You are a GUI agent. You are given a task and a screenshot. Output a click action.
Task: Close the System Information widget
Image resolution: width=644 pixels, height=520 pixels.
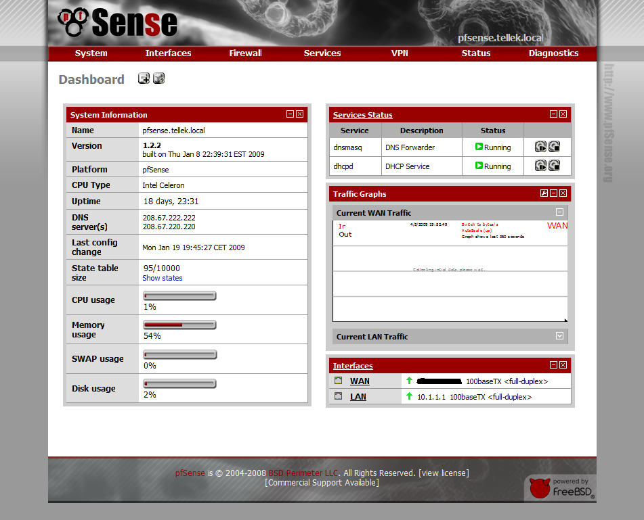(x=300, y=114)
